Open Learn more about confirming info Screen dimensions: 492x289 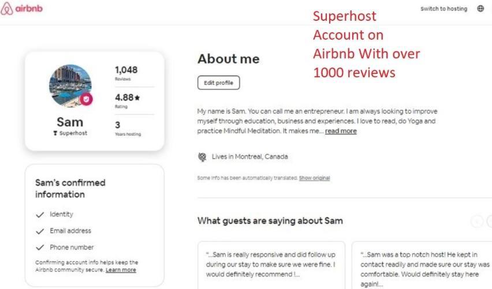click(121, 270)
